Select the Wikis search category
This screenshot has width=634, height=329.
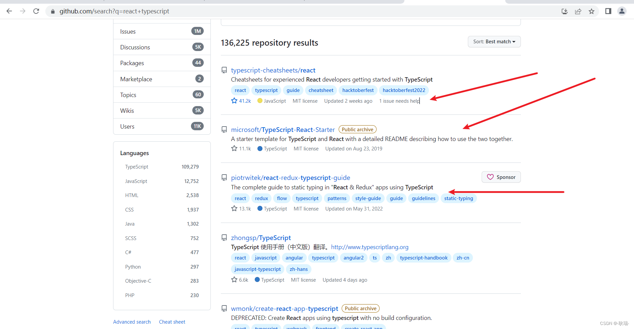[162, 110]
